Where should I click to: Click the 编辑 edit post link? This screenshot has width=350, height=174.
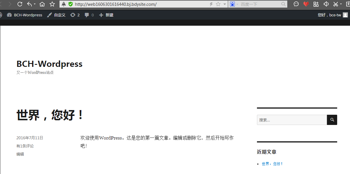click(x=20, y=154)
